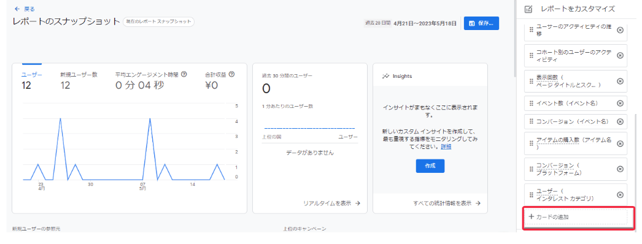Click the データがありません message
642x244 pixels.
310,153
